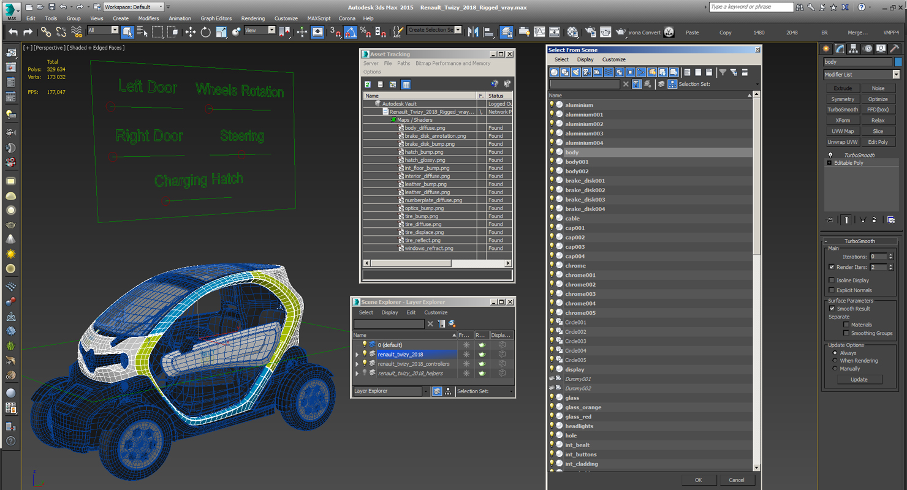Open the Motion command panel tab
This screenshot has height=490, width=907.
click(x=868, y=48)
